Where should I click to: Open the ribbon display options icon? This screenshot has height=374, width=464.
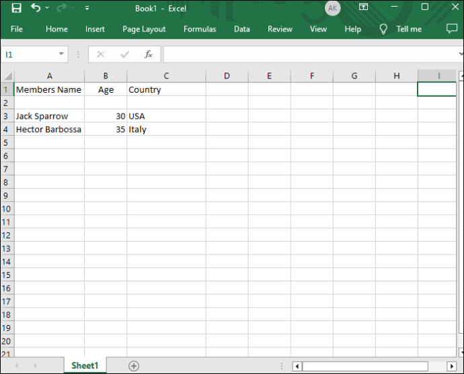tap(363, 7)
